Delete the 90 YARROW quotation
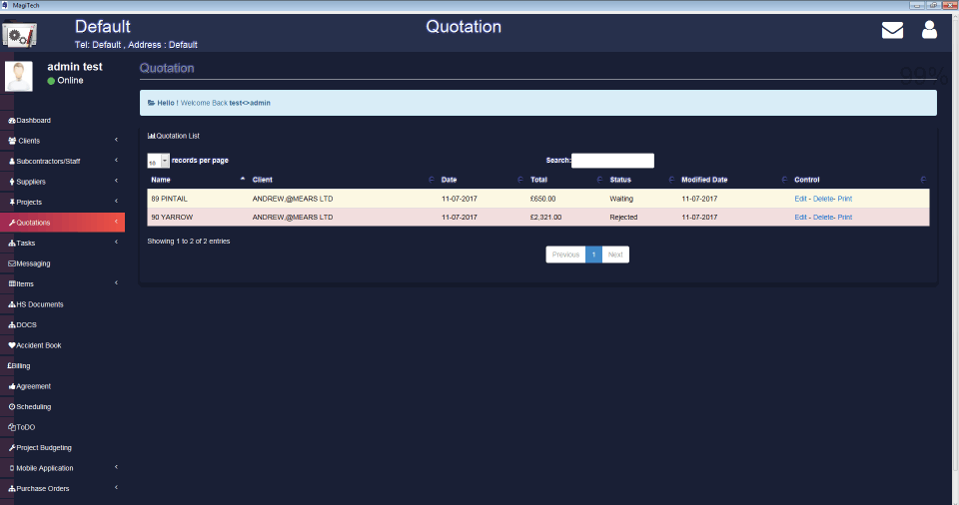 point(822,217)
